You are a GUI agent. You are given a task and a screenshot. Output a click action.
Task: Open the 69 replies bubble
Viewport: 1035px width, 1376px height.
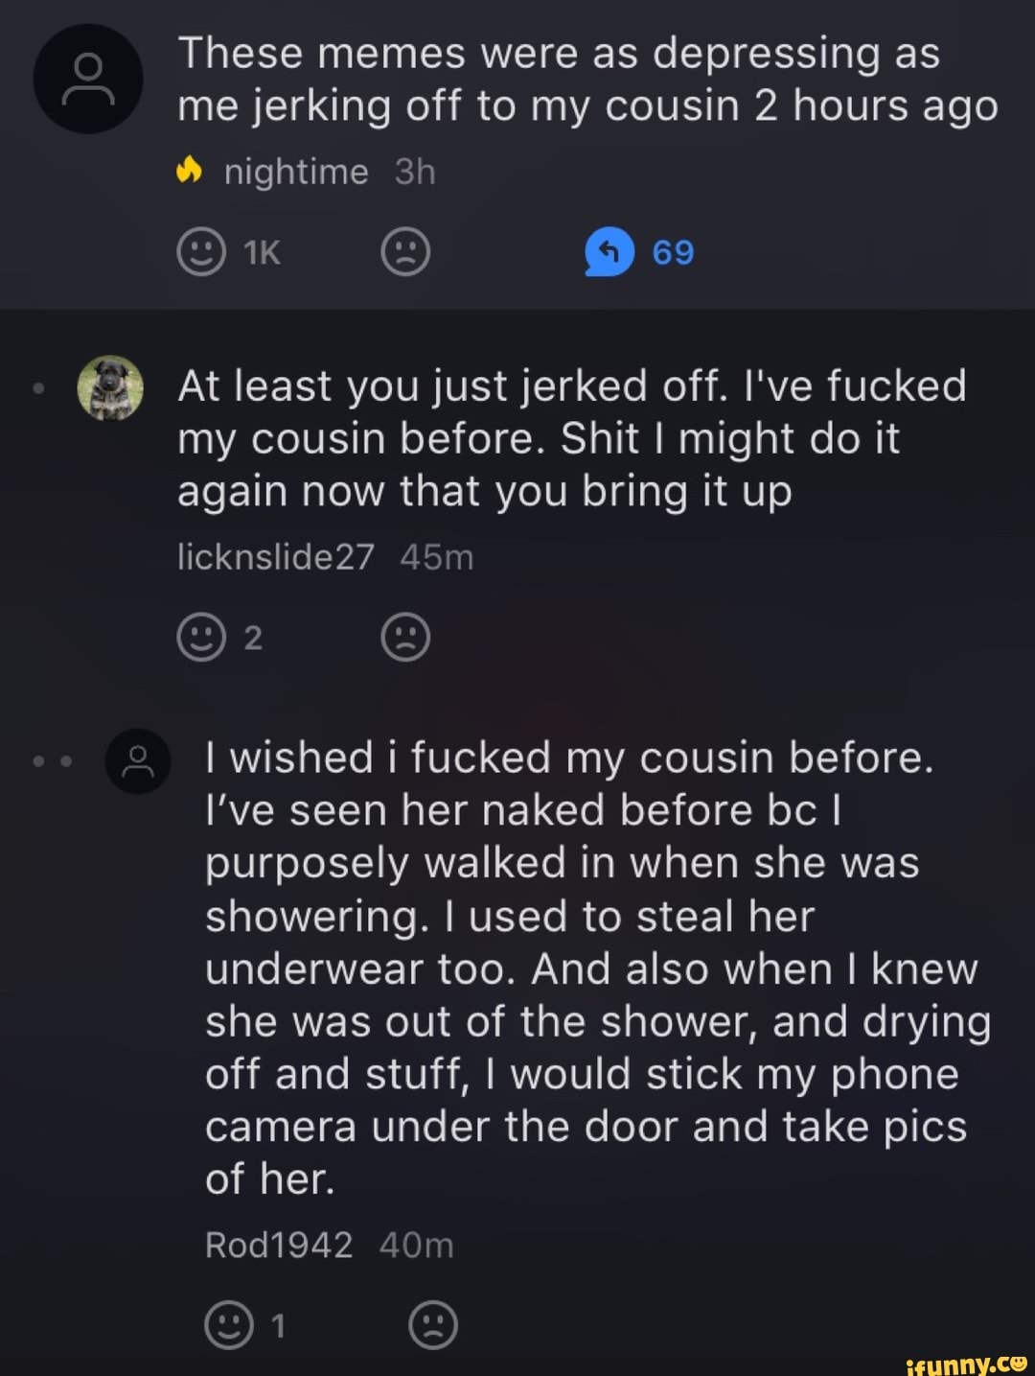(x=609, y=252)
